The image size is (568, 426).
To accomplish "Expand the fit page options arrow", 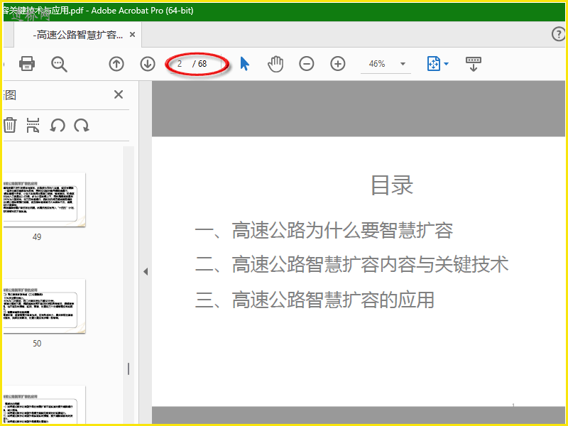I will pos(447,64).
